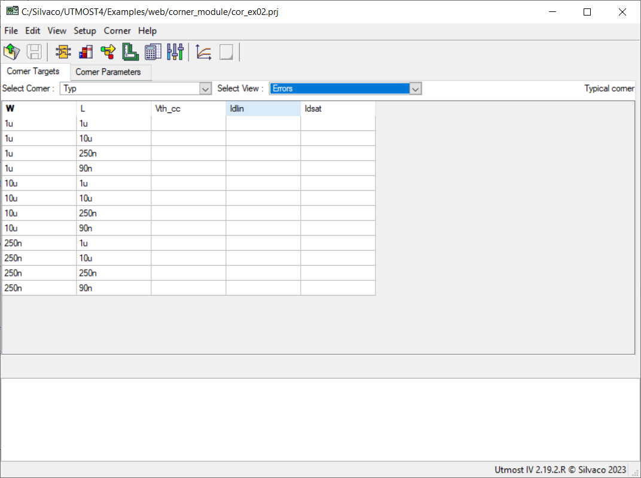
Task: Click L cell 10u in W 250n row
Action: pos(114,258)
